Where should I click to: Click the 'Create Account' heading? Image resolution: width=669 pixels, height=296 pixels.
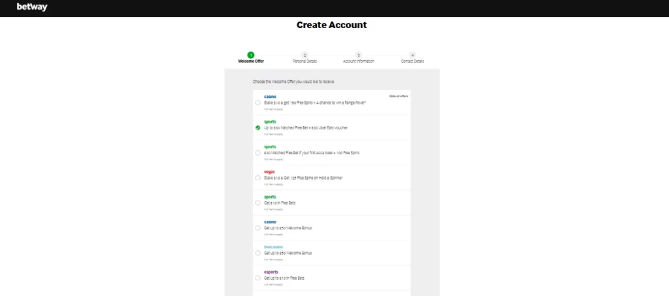tap(331, 25)
